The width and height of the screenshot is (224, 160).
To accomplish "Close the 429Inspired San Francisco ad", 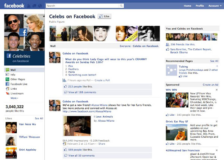I will pos(217,150).
